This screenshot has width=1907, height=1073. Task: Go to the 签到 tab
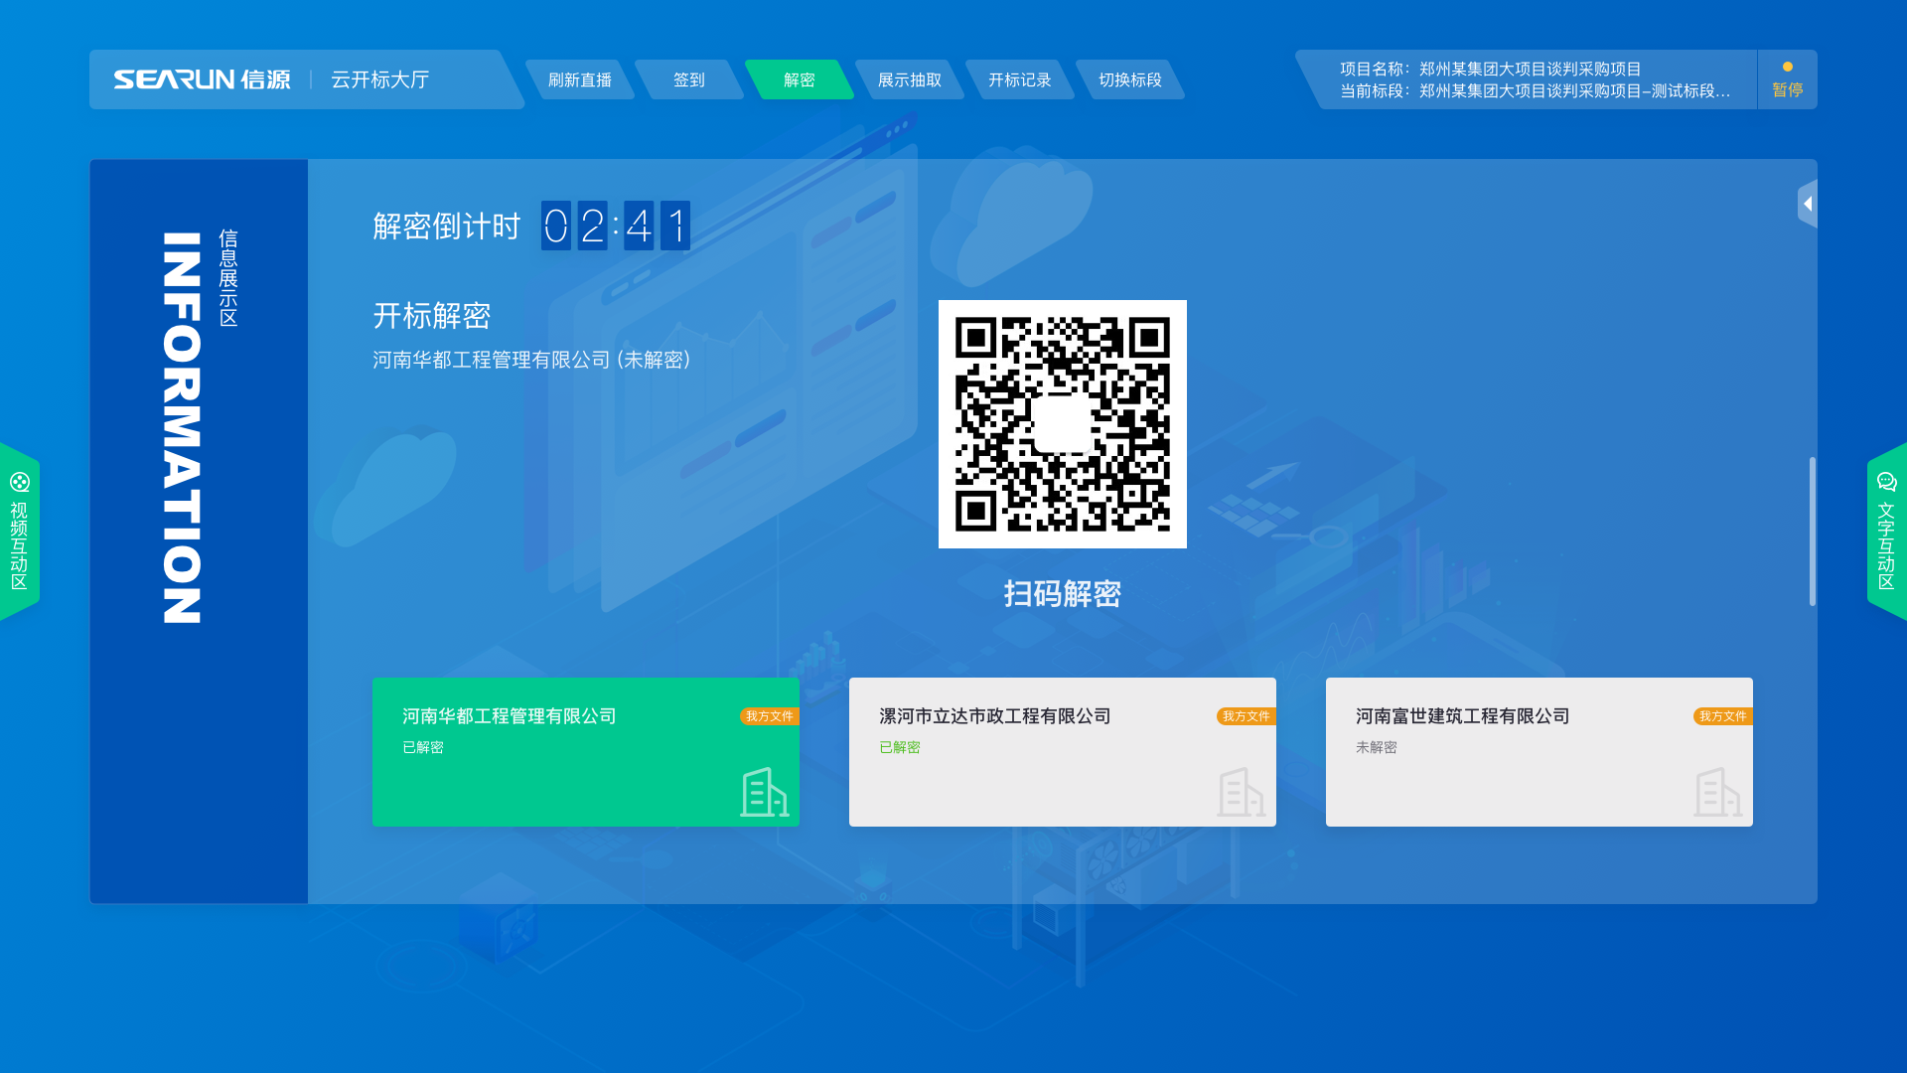click(689, 80)
